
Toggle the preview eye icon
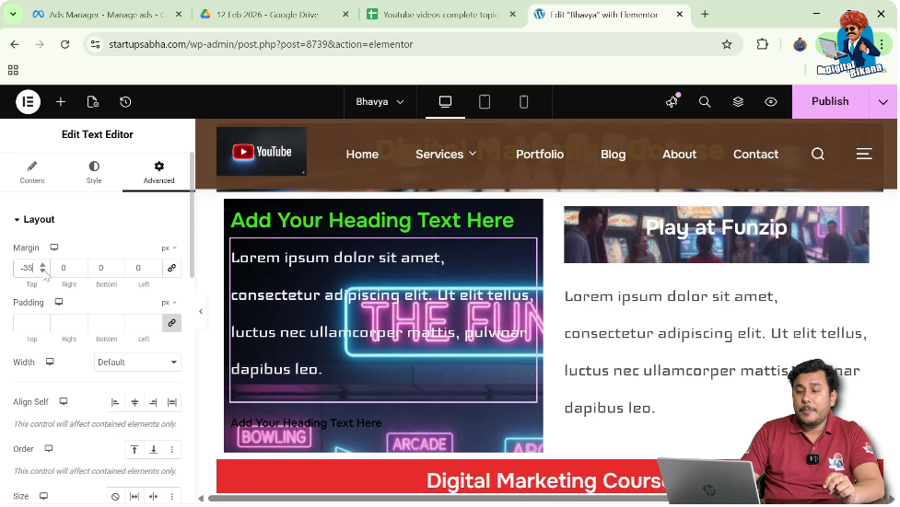[771, 102]
